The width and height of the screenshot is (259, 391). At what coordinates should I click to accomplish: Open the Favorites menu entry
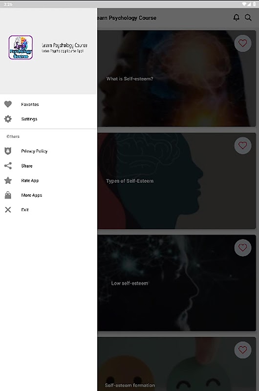48,104
